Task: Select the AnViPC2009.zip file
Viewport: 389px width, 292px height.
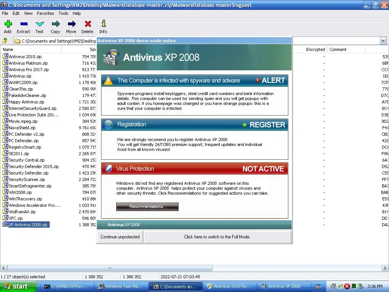Action: pyautogui.click(x=23, y=83)
